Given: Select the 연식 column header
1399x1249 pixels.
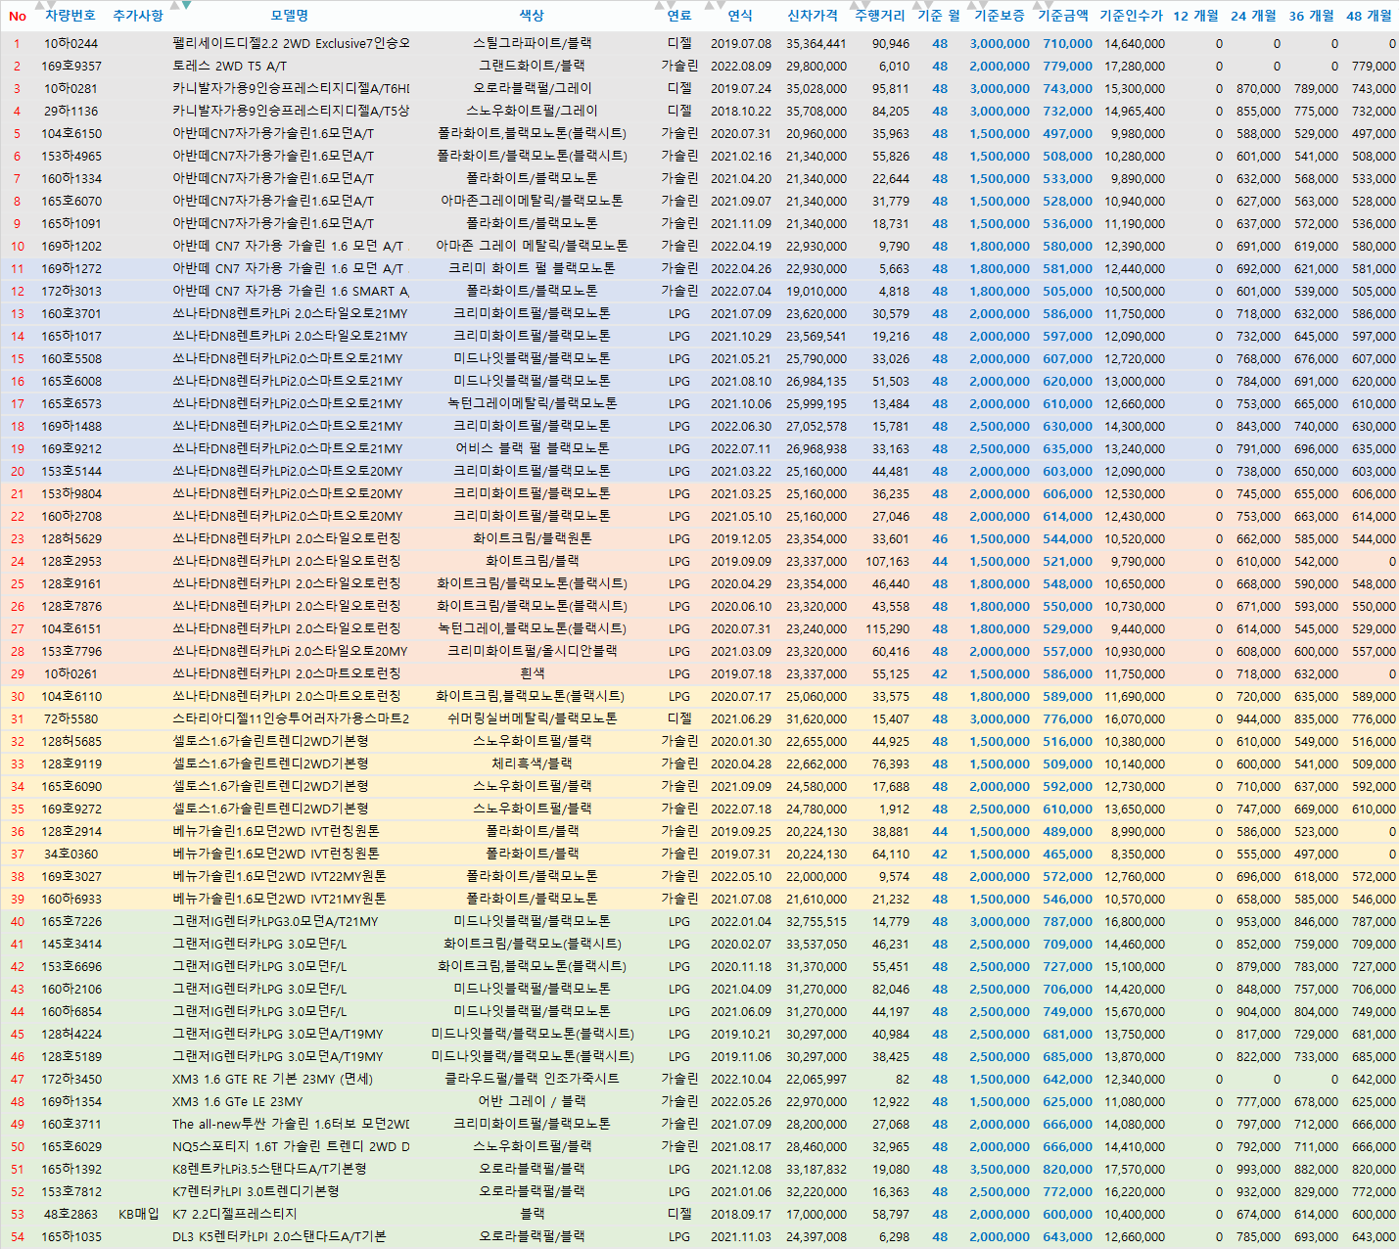Looking at the screenshot, I should click(740, 17).
